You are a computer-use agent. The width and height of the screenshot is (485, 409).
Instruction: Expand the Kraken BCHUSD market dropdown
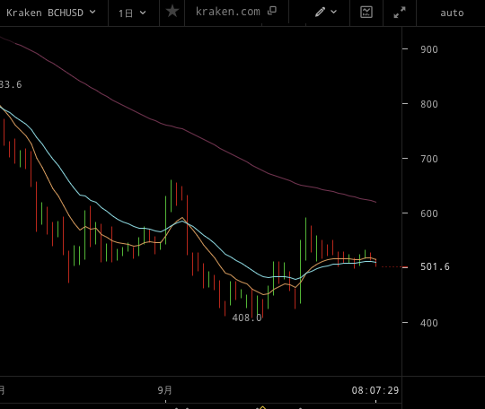(x=51, y=13)
